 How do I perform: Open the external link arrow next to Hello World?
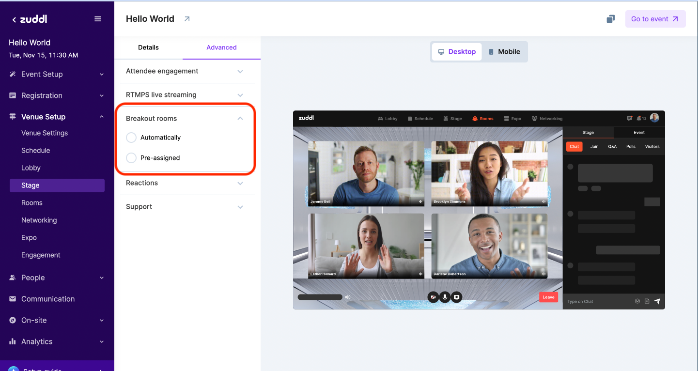click(x=187, y=19)
